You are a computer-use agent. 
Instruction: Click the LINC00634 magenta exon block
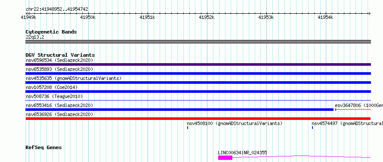(225, 158)
